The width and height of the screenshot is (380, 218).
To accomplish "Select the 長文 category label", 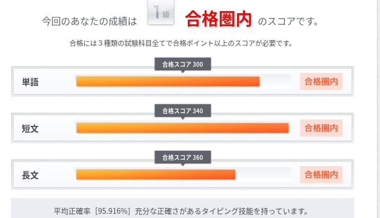I will (30, 175).
